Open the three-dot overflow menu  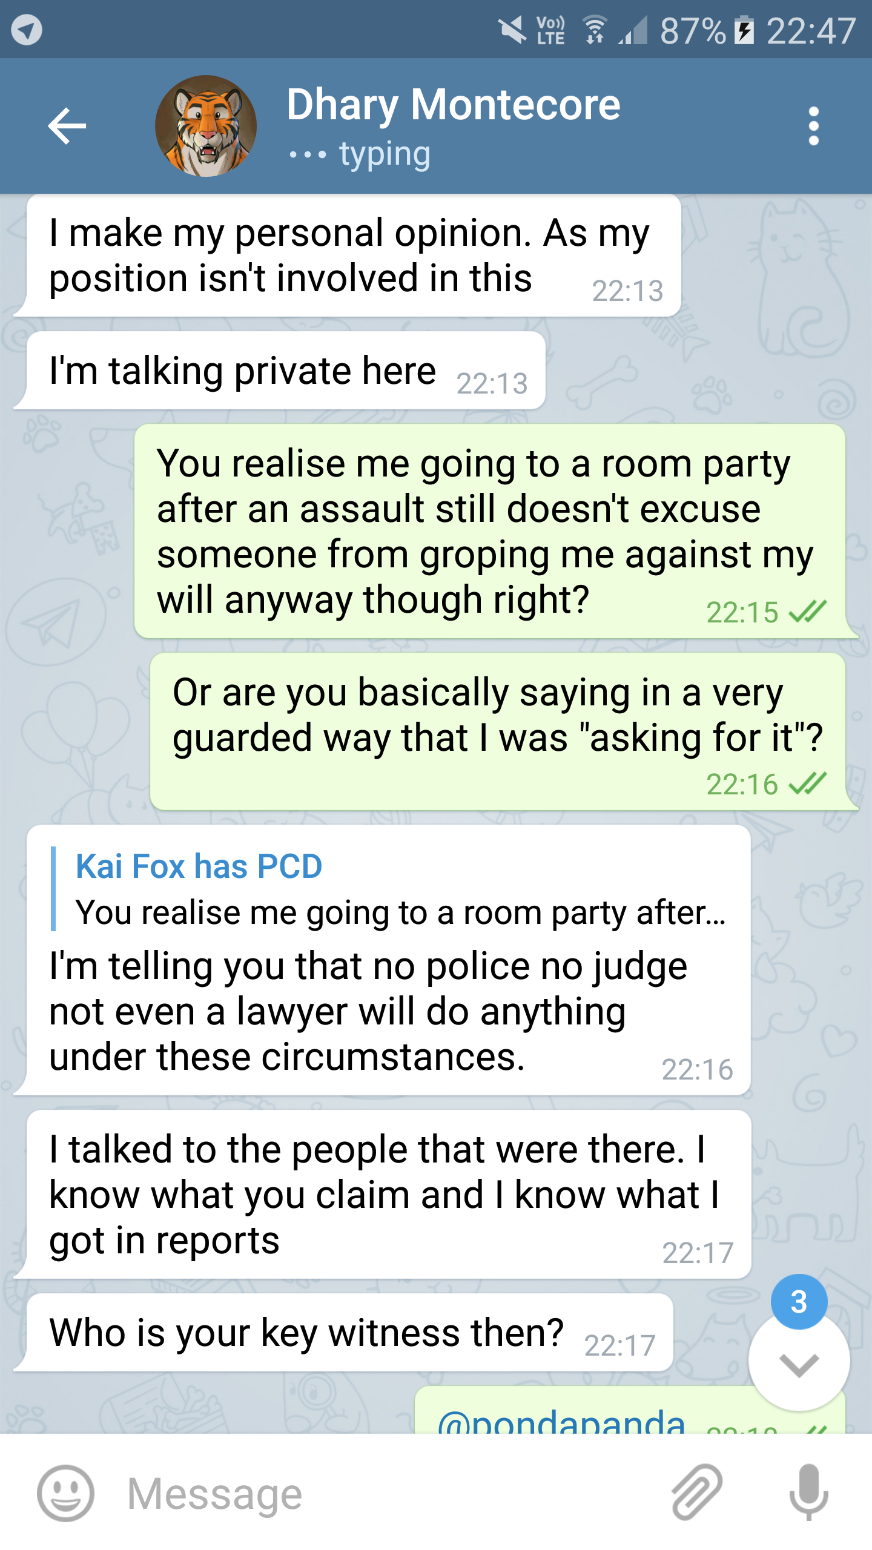click(813, 126)
